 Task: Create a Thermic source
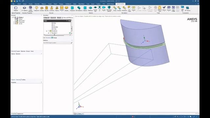[57, 9]
